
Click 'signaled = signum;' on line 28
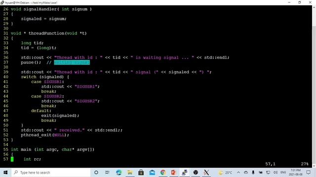tap(44, 19)
